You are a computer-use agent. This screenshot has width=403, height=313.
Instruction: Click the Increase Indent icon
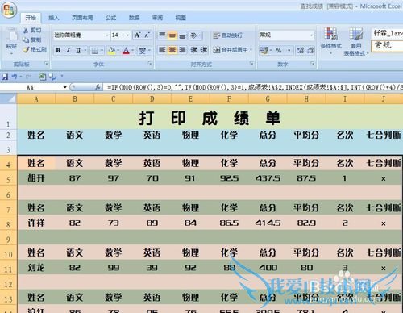tap(204, 50)
